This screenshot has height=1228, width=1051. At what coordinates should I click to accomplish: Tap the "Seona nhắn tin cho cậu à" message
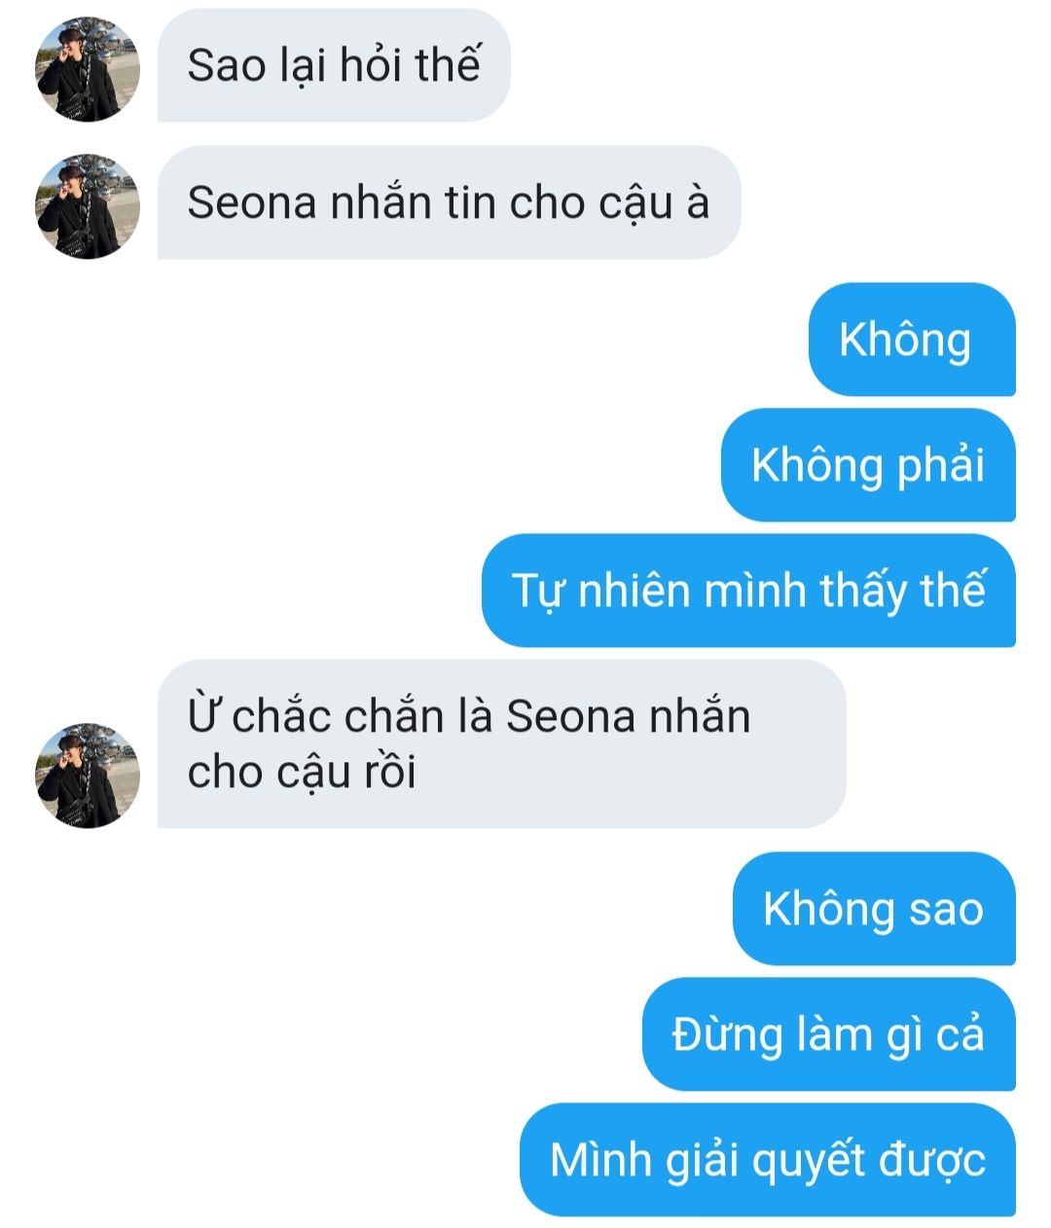pyautogui.click(x=449, y=202)
